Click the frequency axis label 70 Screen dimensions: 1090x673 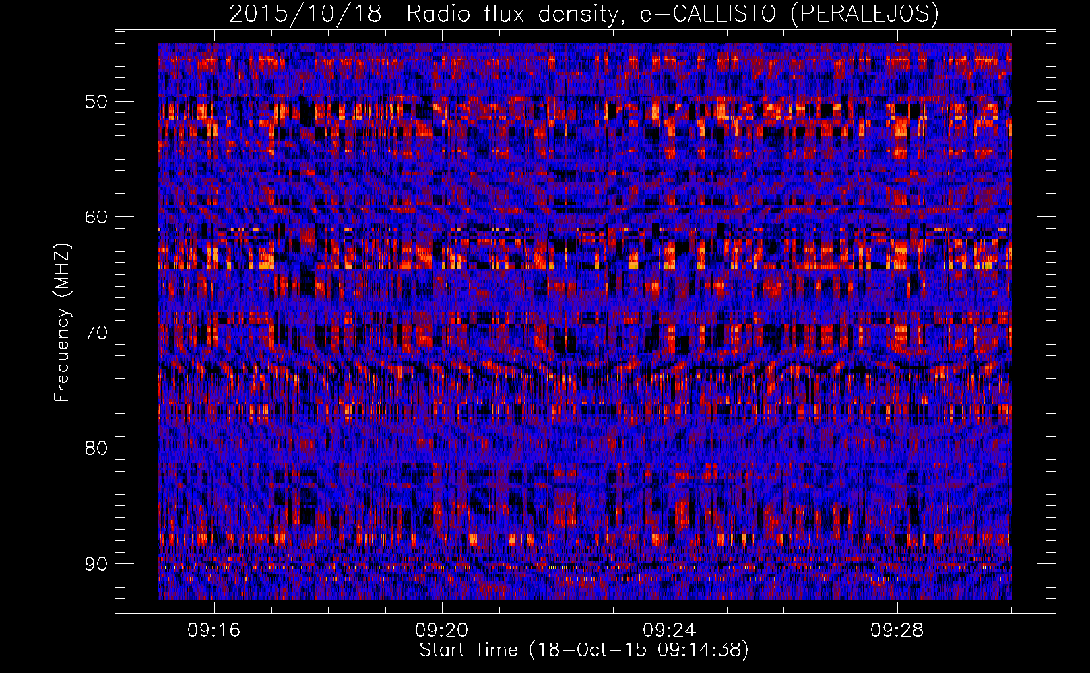click(x=96, y=332)
